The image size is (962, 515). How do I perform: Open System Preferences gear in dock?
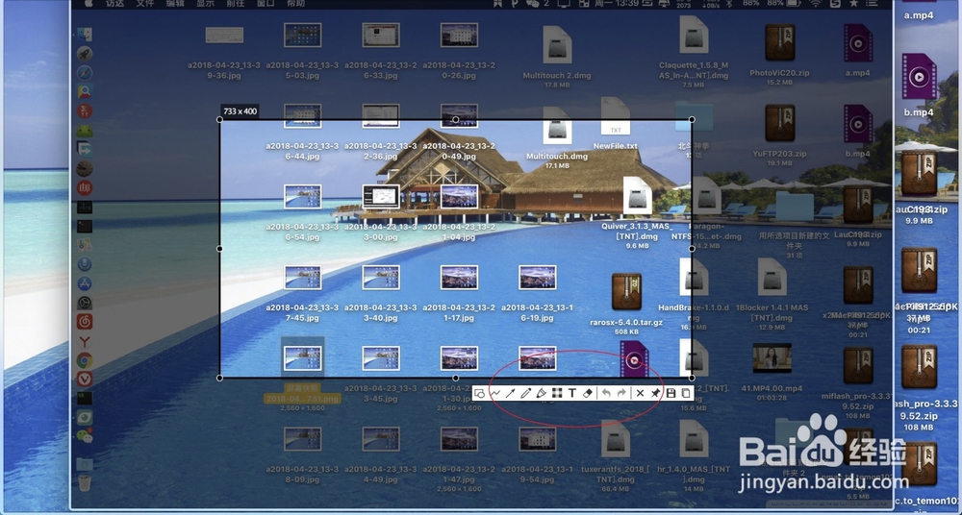pyautogui.click(x=85, y=303)
